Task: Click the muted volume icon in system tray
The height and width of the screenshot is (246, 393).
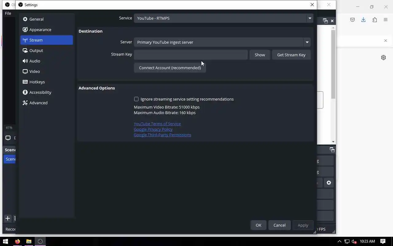Action: (354, 241)
